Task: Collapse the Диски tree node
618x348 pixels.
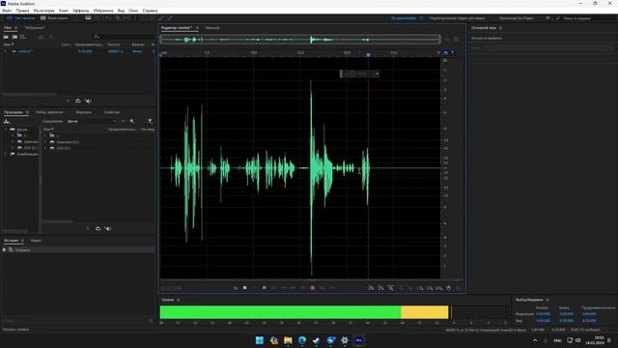Action: [x=6, y=130]
